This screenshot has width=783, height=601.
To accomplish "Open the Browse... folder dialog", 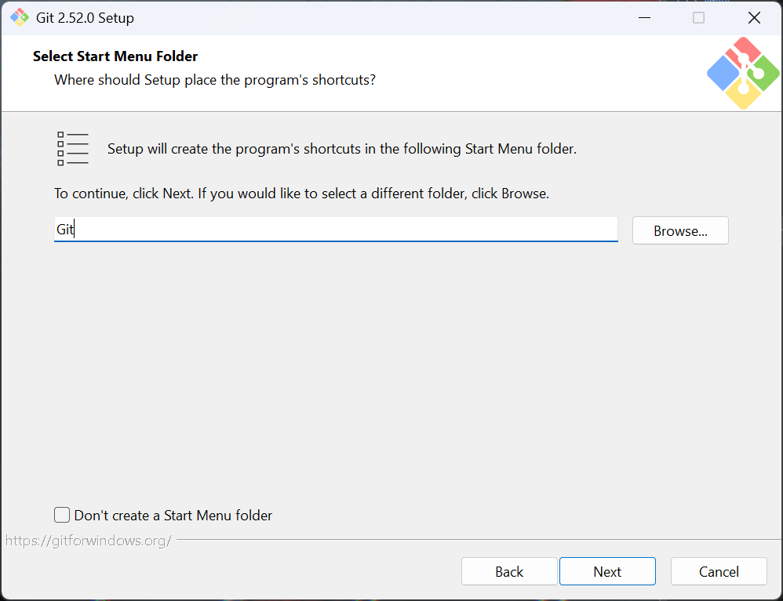I will [x=680, y=231].
